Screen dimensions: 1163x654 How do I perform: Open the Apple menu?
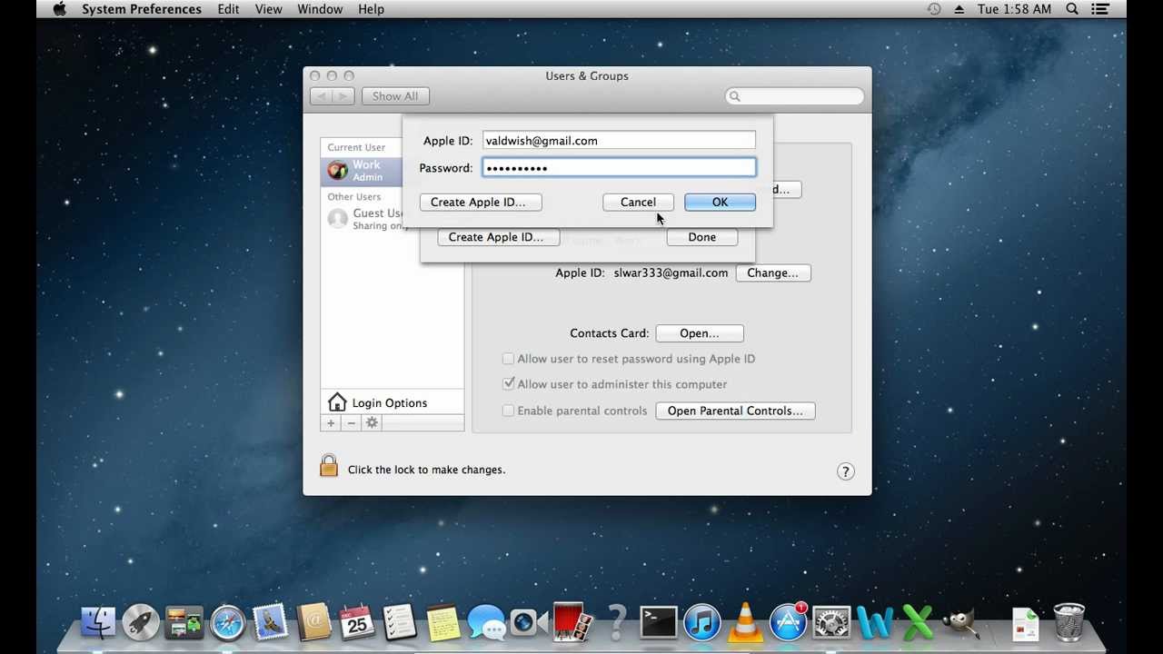point(60,9)
